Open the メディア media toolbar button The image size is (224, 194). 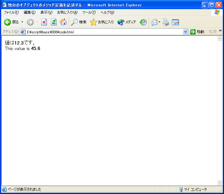pos(127,22)
